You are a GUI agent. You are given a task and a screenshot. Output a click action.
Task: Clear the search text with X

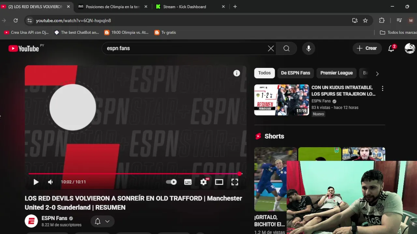[271, 48]
